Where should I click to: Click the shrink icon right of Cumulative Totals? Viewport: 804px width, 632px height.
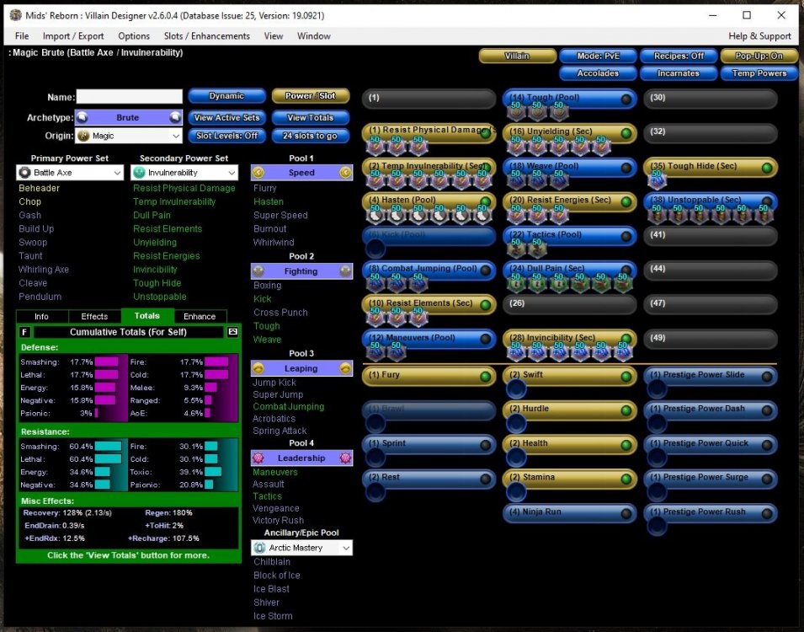(x=233, y=332)
